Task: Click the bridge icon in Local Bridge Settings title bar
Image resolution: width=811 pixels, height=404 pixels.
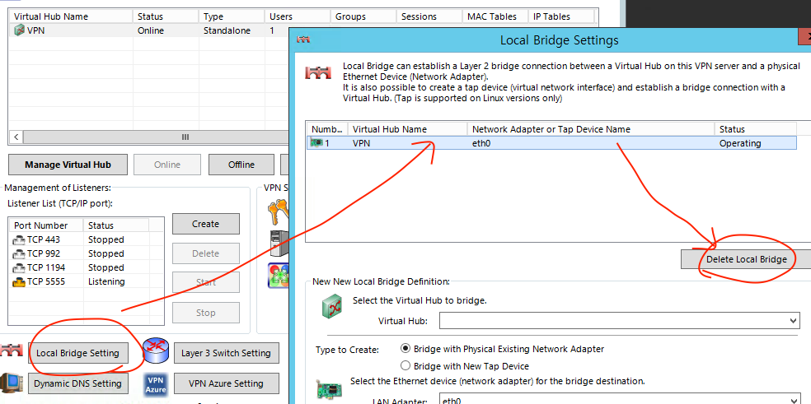Action: coord(303,39)
